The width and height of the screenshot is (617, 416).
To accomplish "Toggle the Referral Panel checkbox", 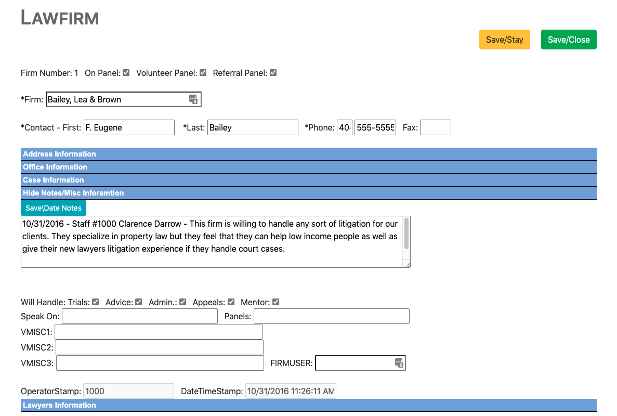I will coord(273,73).
